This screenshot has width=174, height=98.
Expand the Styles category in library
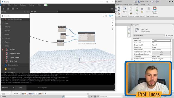[x=4, y=38]
